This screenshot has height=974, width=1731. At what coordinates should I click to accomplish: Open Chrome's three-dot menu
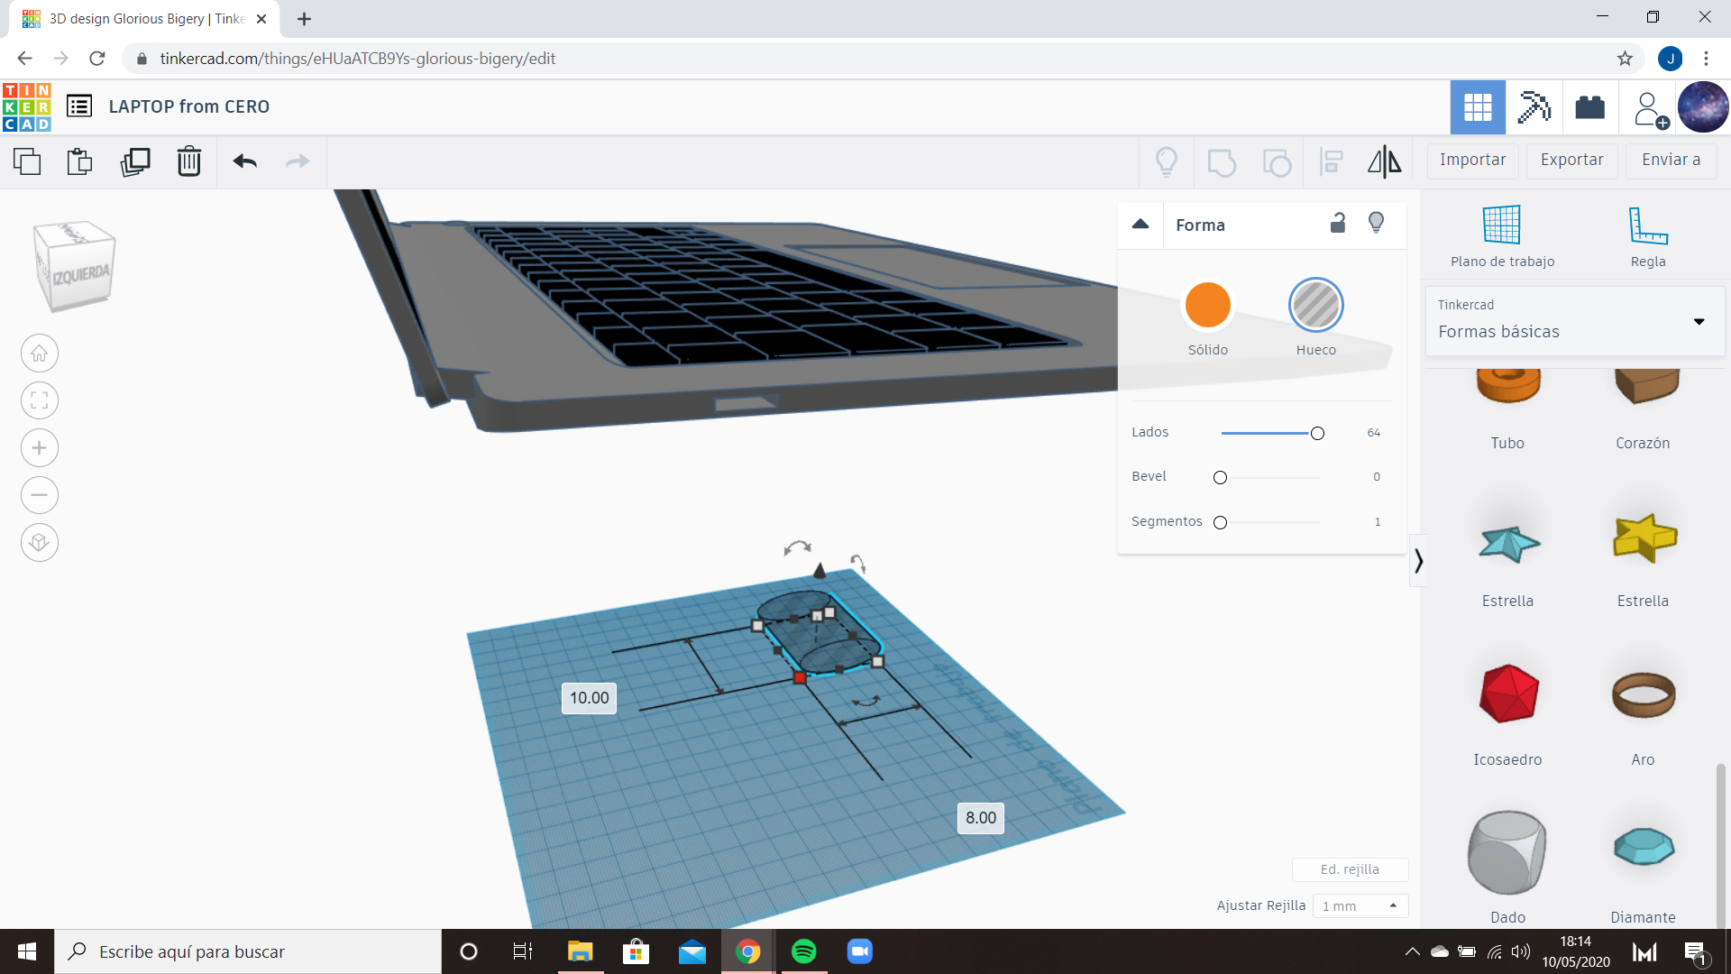1706,59
